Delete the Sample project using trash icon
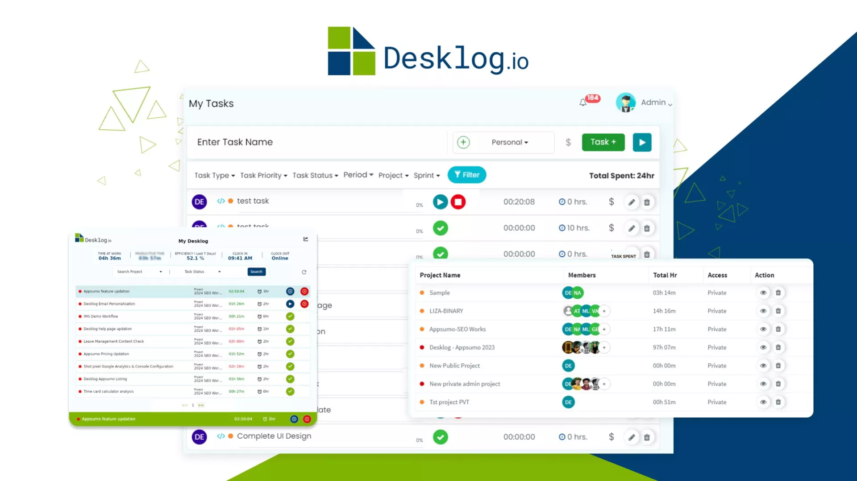Screen dimensions: 857x481 tap(778, 293)
